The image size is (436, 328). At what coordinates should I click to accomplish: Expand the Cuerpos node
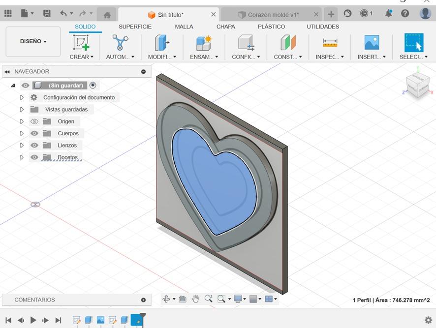click(x=22, y=133)
